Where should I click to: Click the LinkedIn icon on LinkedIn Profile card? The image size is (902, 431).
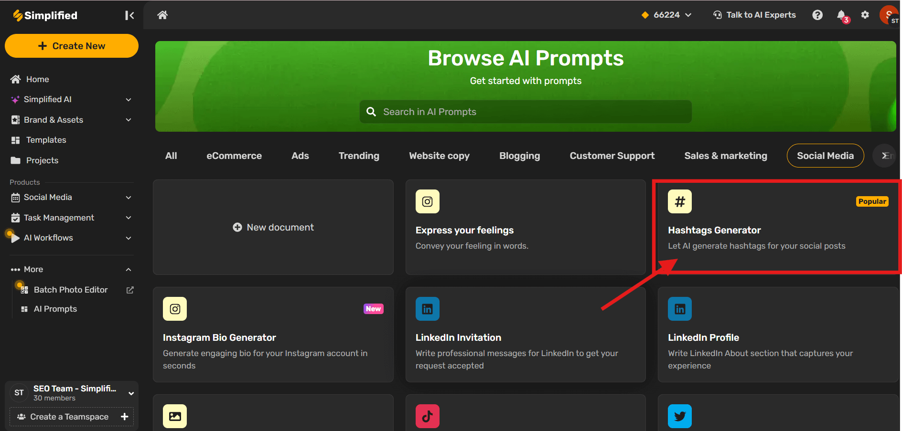[680, 309]
